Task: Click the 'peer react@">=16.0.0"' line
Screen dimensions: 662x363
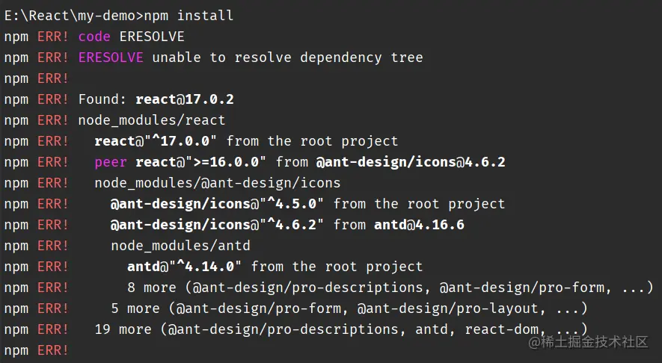Action: click(300, 162)
